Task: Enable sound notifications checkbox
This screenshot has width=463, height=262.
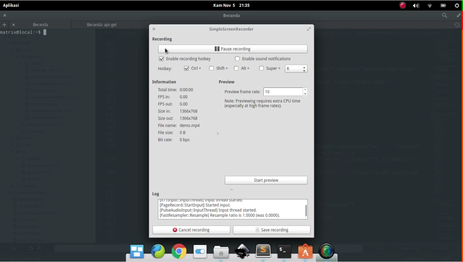Action: click(237, 59)
